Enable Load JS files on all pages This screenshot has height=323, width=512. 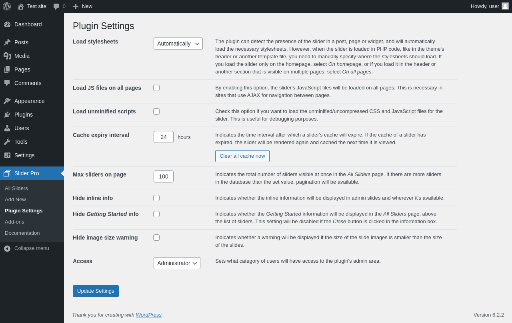[156, 88]
